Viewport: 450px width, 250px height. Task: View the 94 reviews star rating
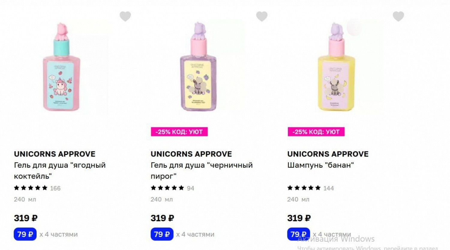click(x=172, y=188)
